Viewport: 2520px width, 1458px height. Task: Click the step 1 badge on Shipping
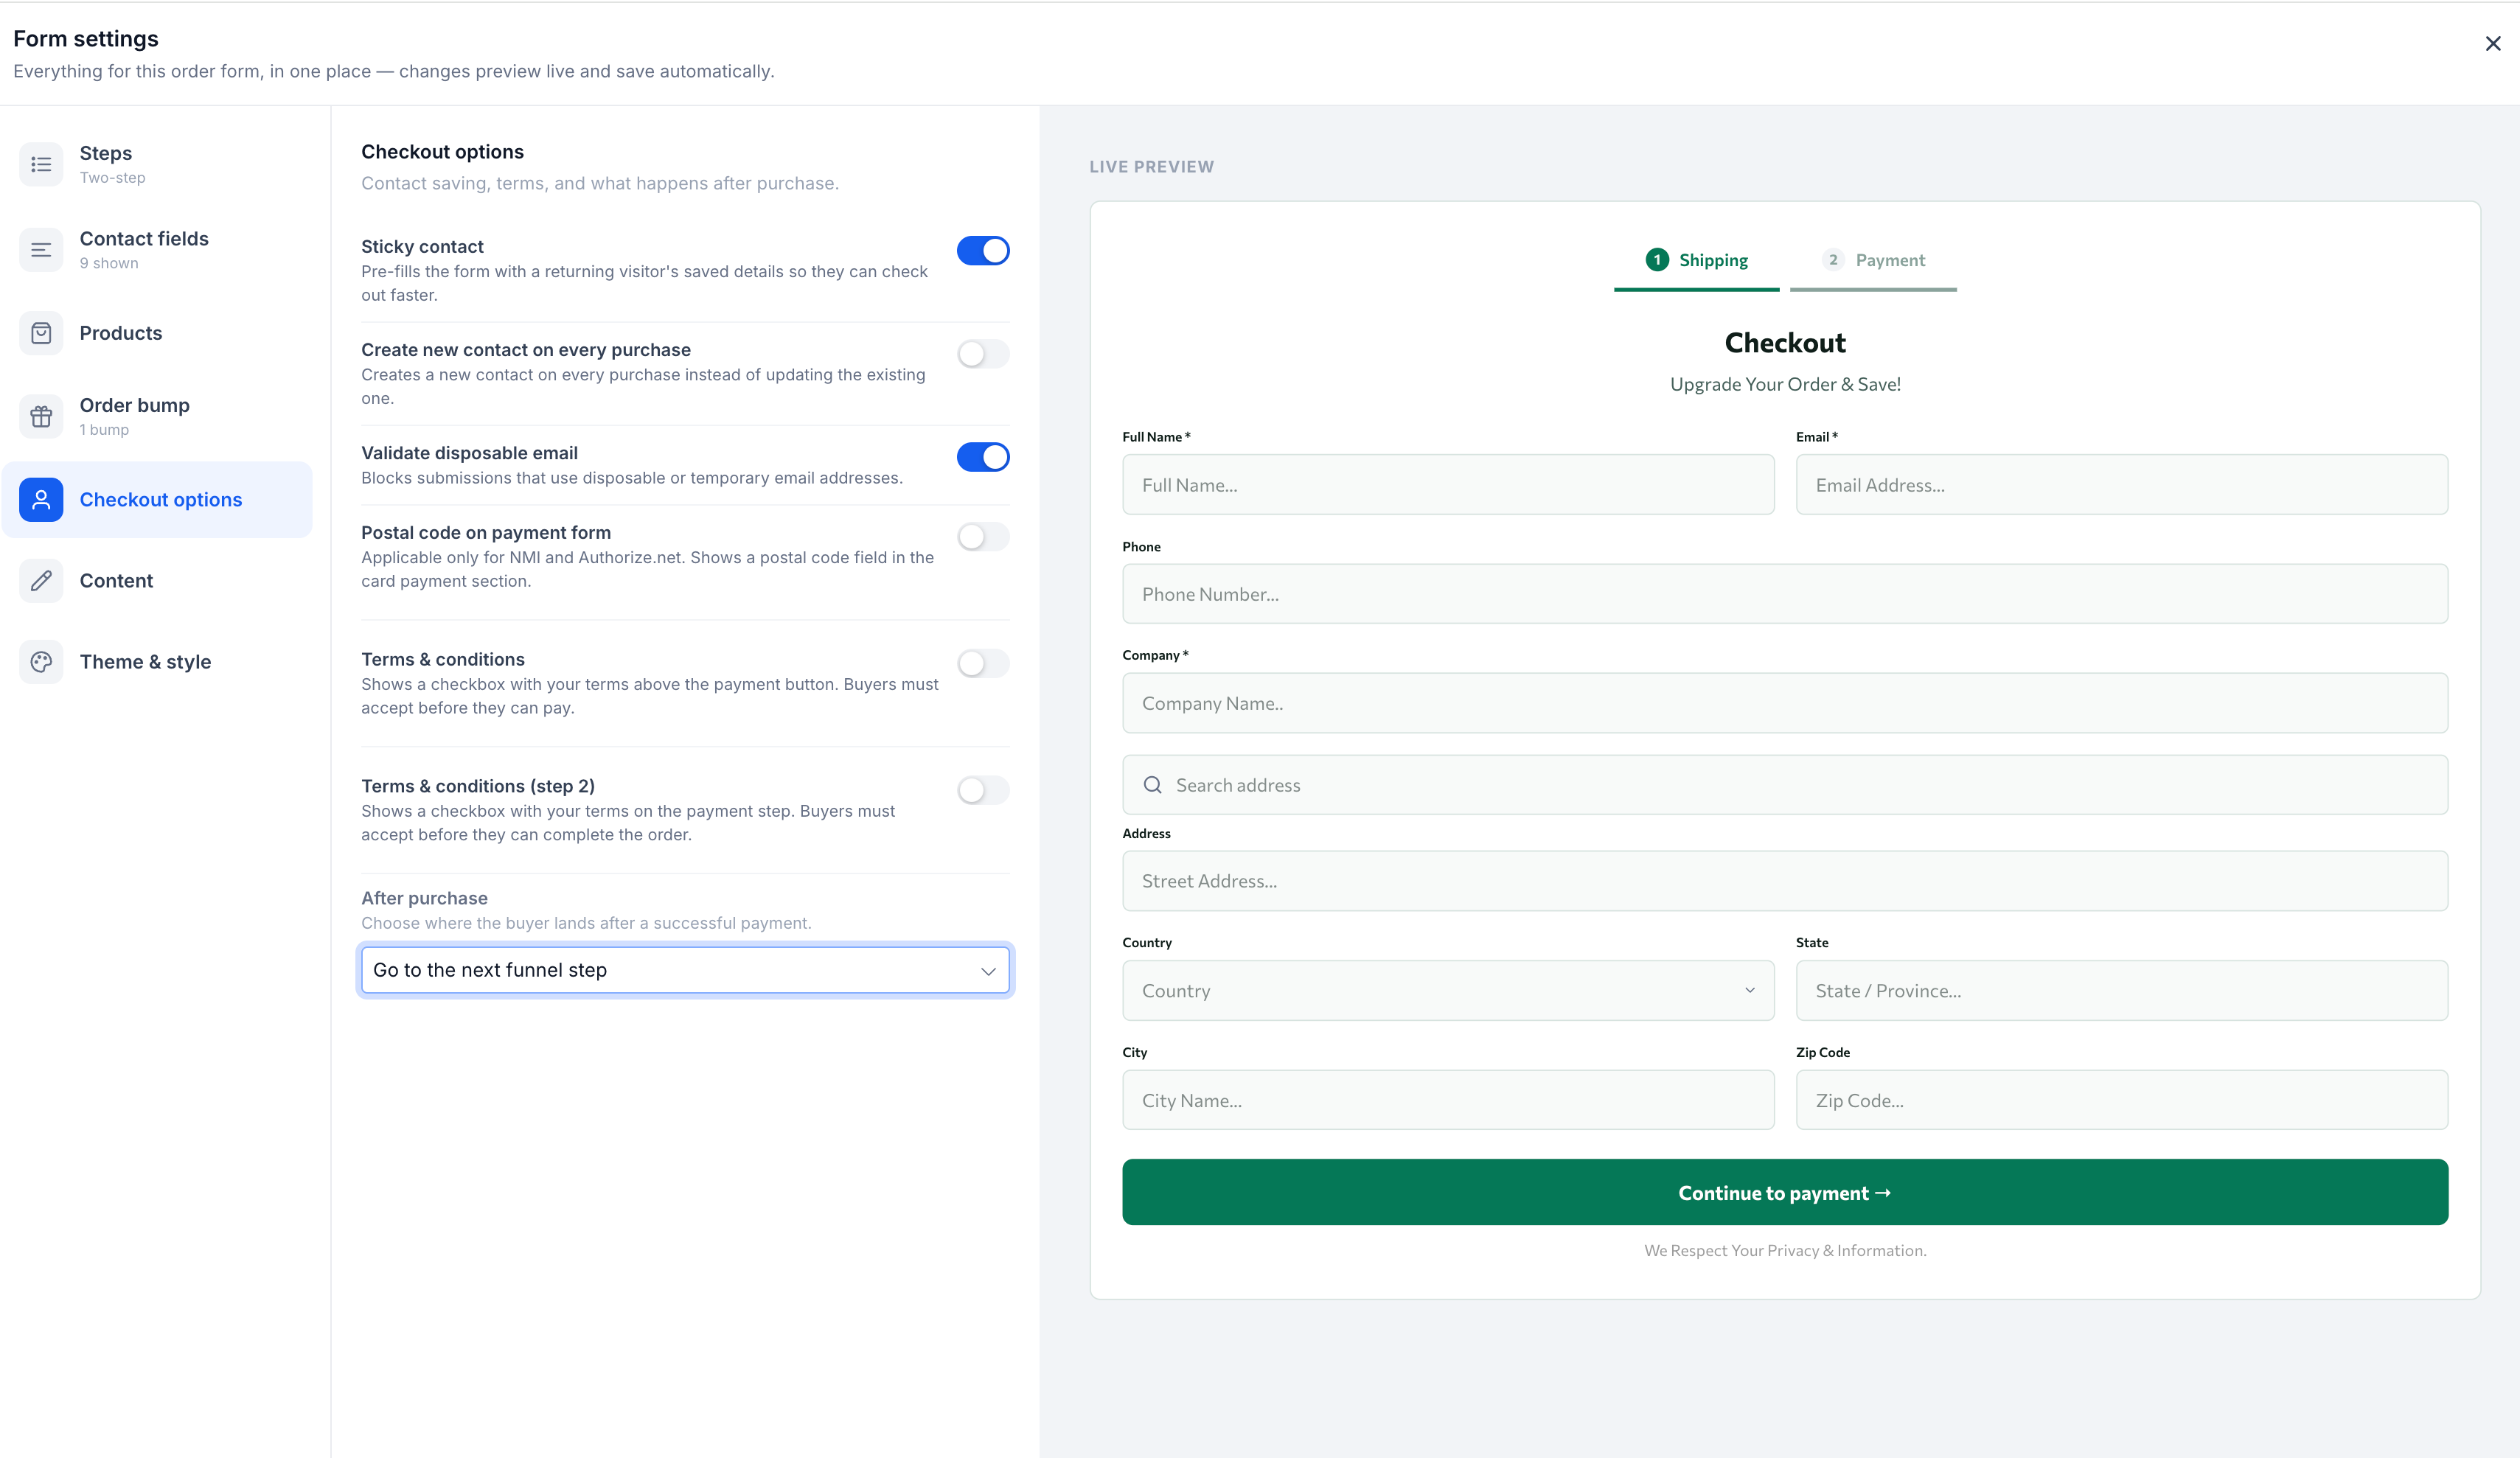(x=1657, y=260)
